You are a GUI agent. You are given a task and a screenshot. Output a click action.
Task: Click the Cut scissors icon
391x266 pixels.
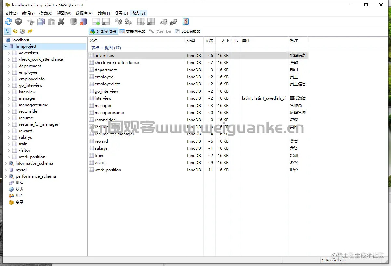pyautogui.click(x=31, y=22)
